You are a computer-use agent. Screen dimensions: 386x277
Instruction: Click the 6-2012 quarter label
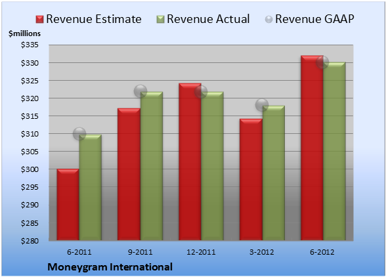point(322,252)
